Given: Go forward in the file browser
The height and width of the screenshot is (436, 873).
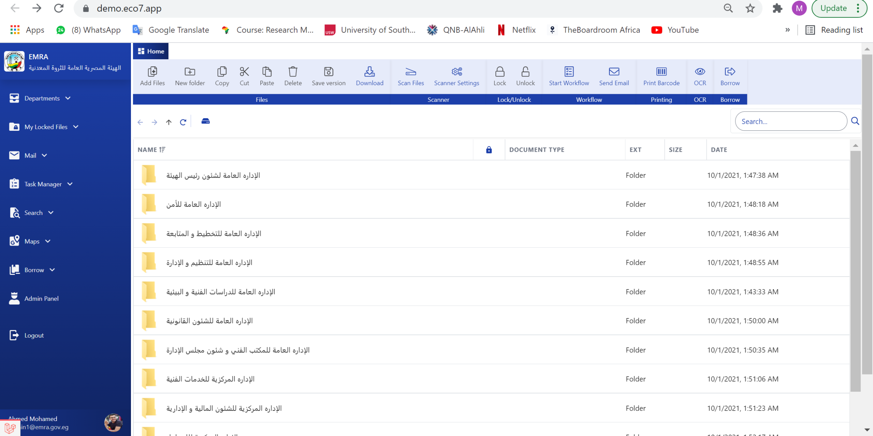Looking at the screenshot, I should pyautogui.click(x=154, y=122).
